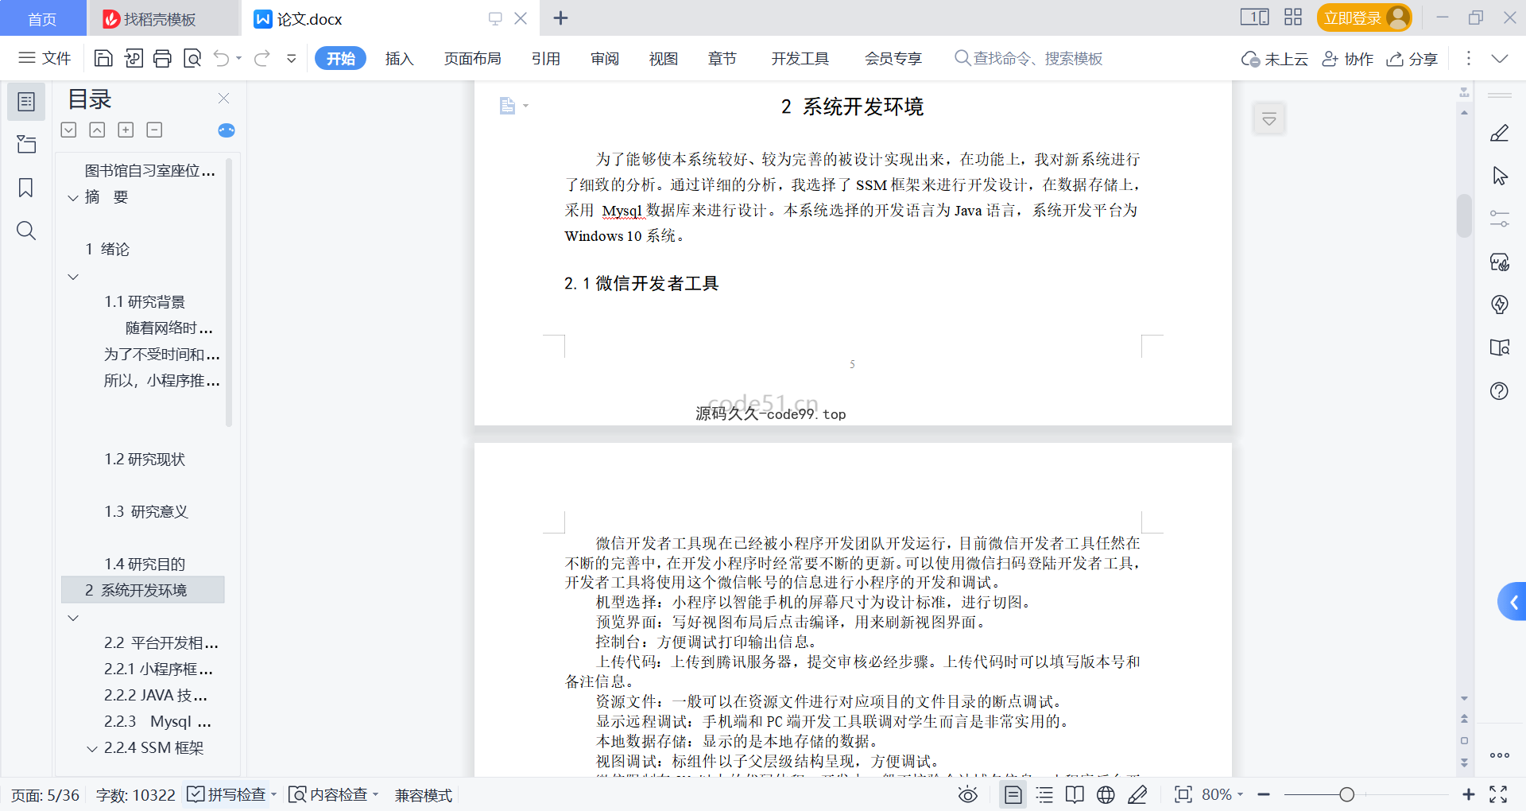Open the quick access toolbar customization arrow
This screenshot has height=811, width=1526.
292,58
